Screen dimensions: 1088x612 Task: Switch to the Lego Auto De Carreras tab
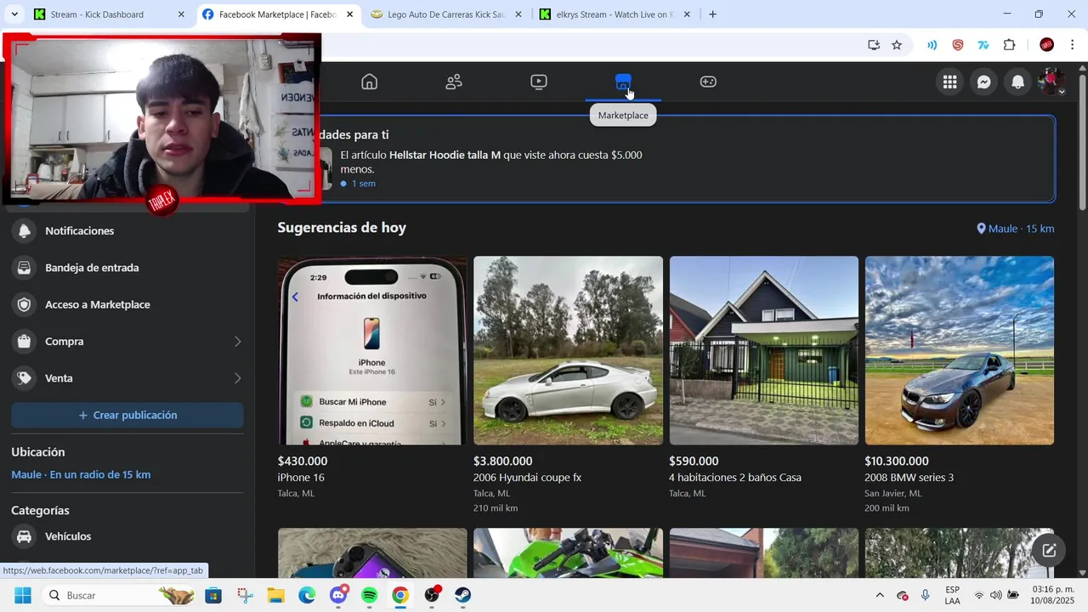coord(445,14)
